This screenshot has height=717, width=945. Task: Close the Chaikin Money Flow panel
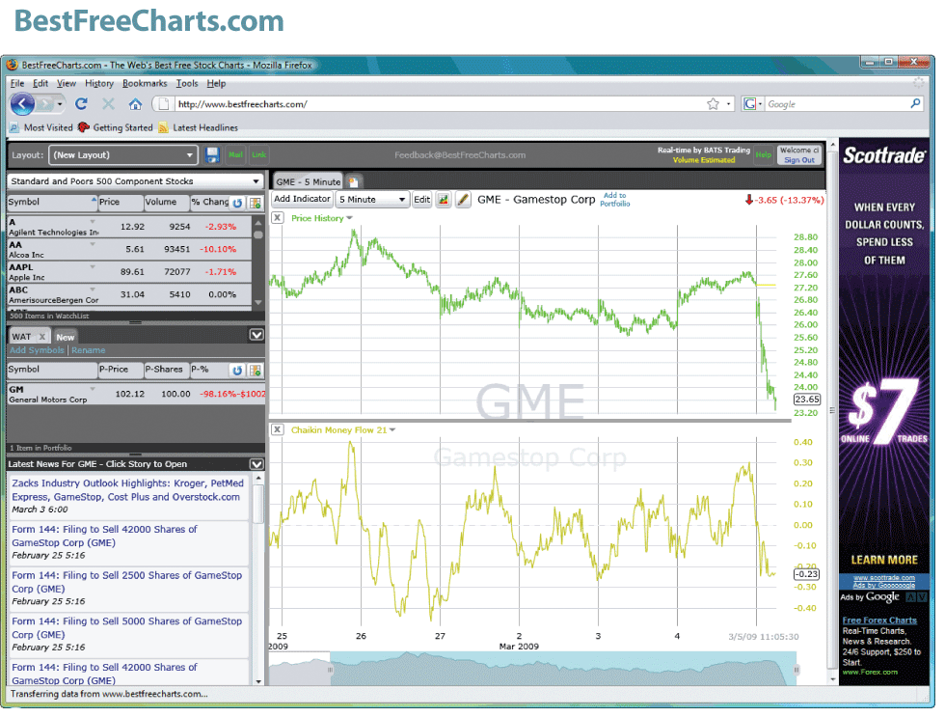click(x=278, y=429)
